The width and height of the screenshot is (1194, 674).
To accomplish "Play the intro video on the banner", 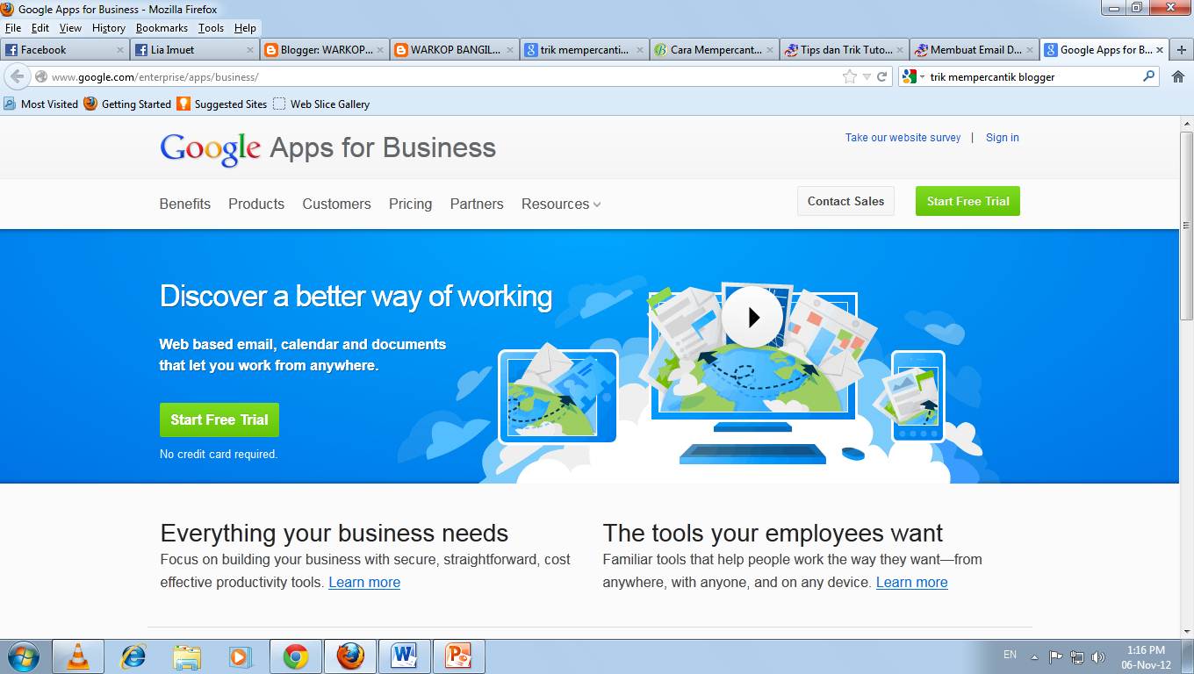I will click(x=752, y=317).
